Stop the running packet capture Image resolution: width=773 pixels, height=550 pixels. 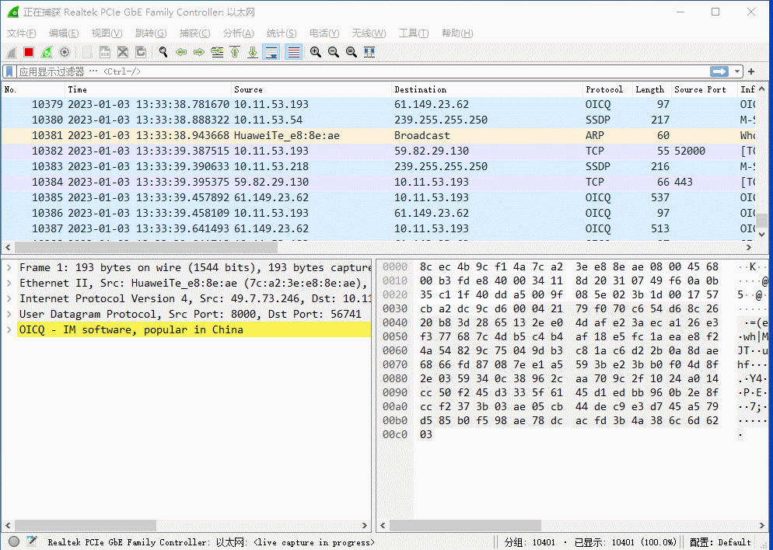[29, 52]
